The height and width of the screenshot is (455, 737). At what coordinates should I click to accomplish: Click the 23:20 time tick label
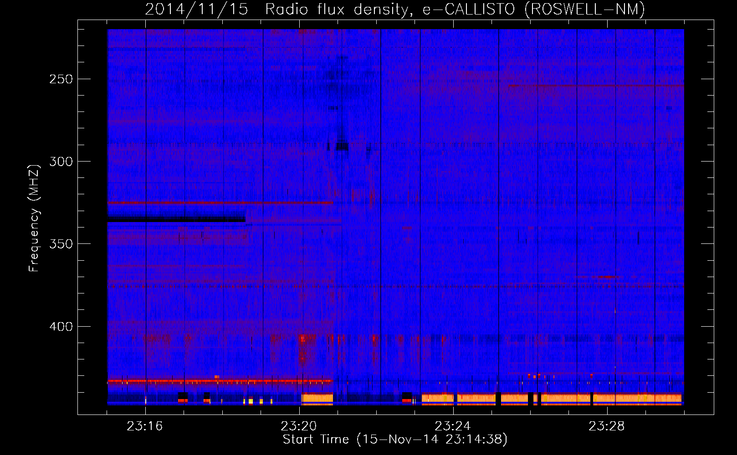pyautogui.click(x=299, y=426)
